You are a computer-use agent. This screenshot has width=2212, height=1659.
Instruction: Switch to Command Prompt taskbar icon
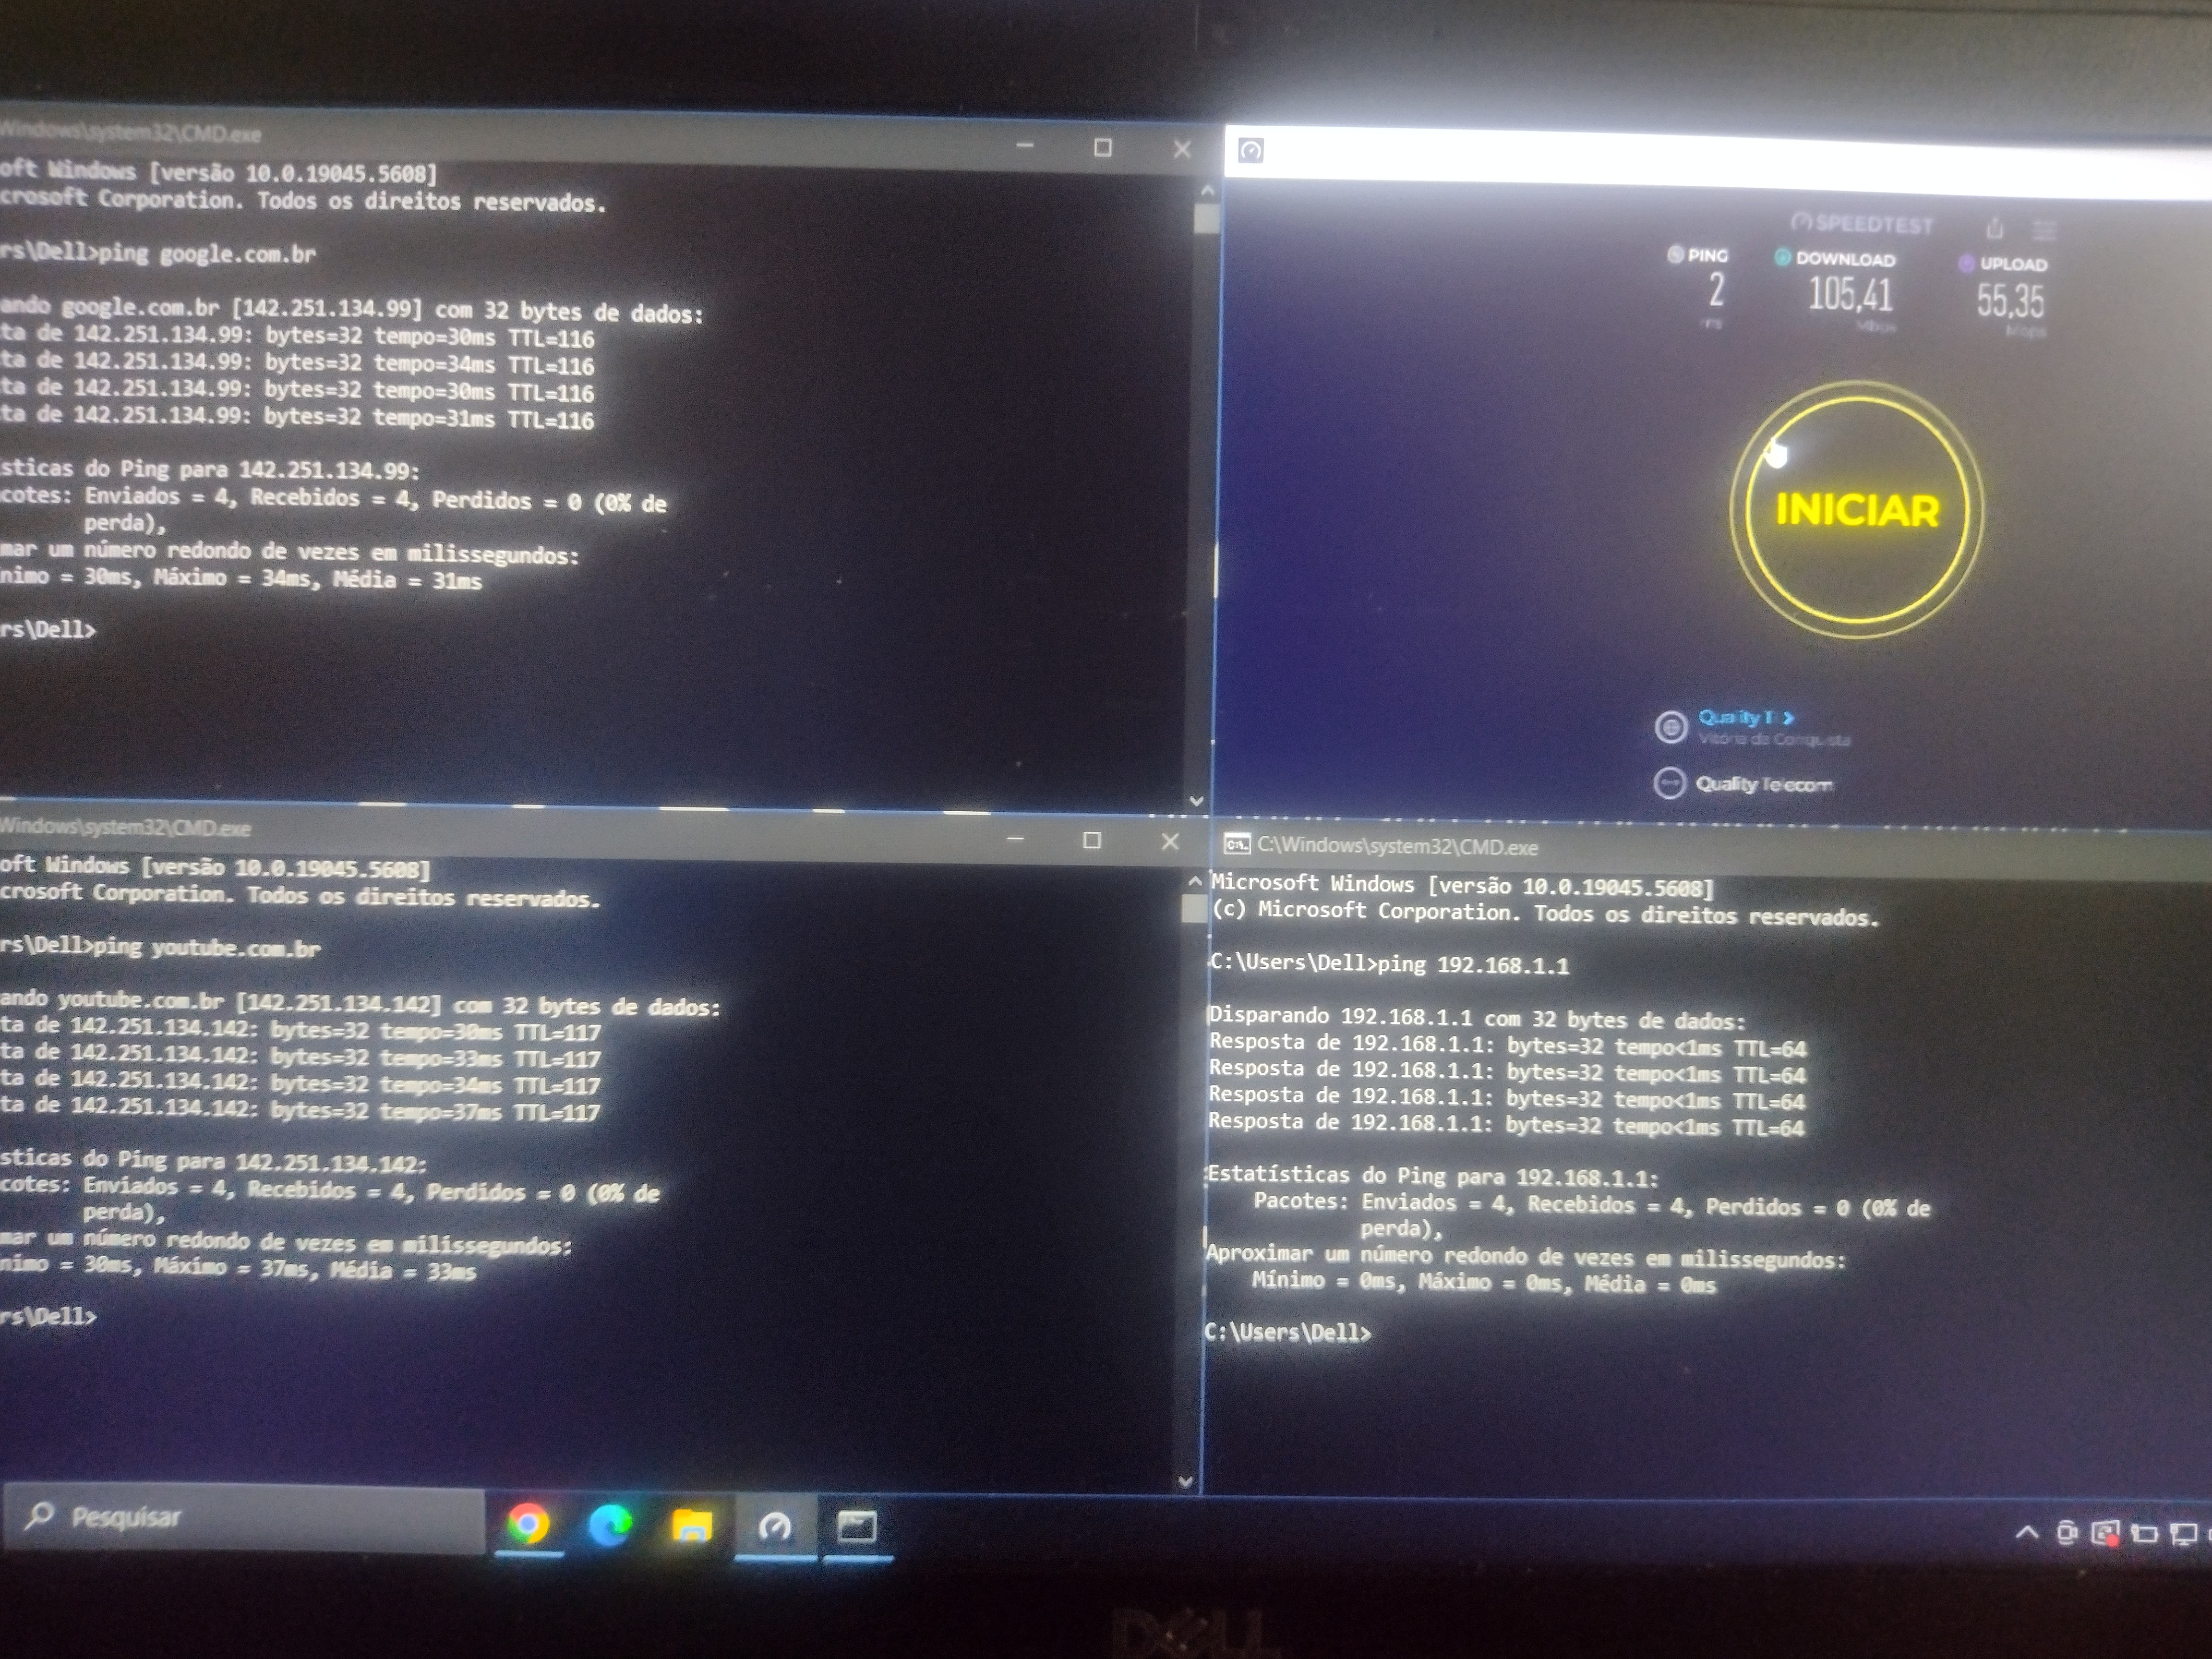pos(857,1527)
